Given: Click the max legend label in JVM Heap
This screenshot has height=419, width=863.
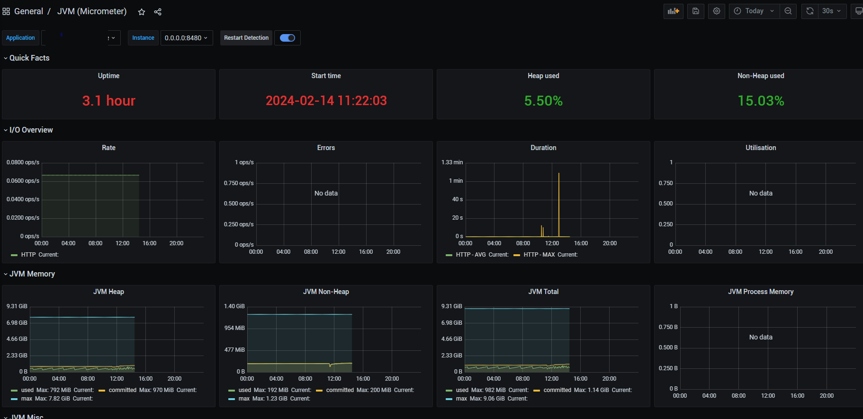Looking at the screenshot, I should click(27, 399).
